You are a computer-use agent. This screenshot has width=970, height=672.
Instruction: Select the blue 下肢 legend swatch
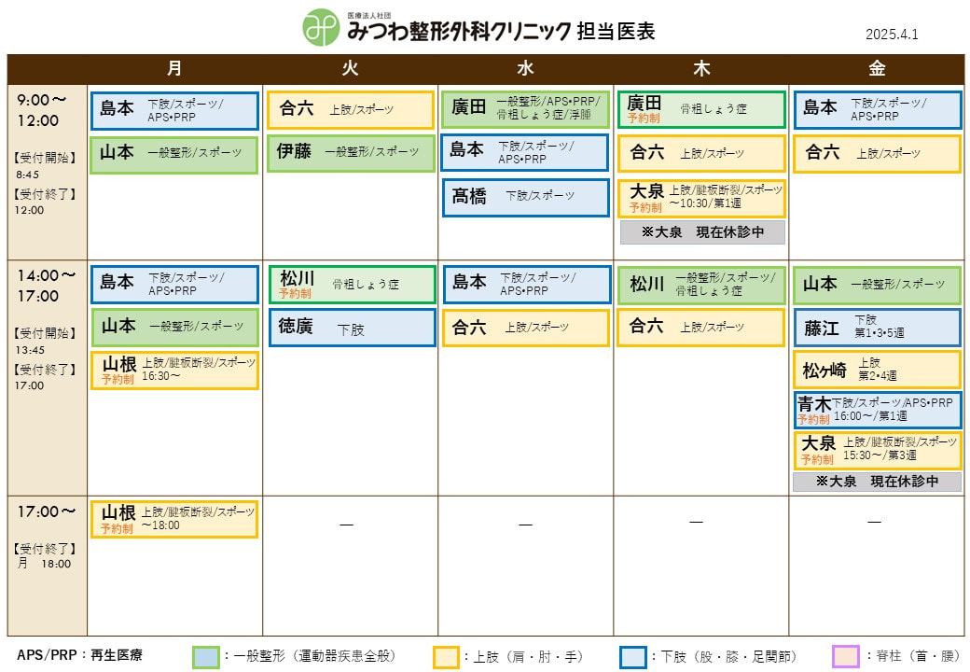632,657
